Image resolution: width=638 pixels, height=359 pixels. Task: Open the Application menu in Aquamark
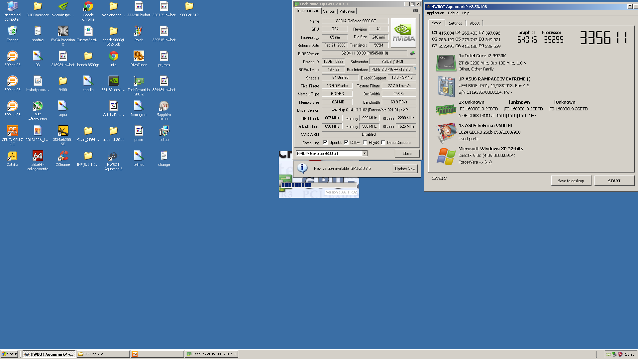click(x=435, y=13)
